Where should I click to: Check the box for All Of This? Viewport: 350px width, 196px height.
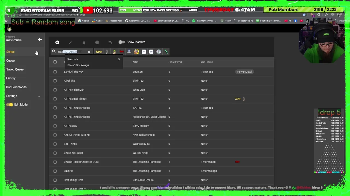(x=55, y=81)
